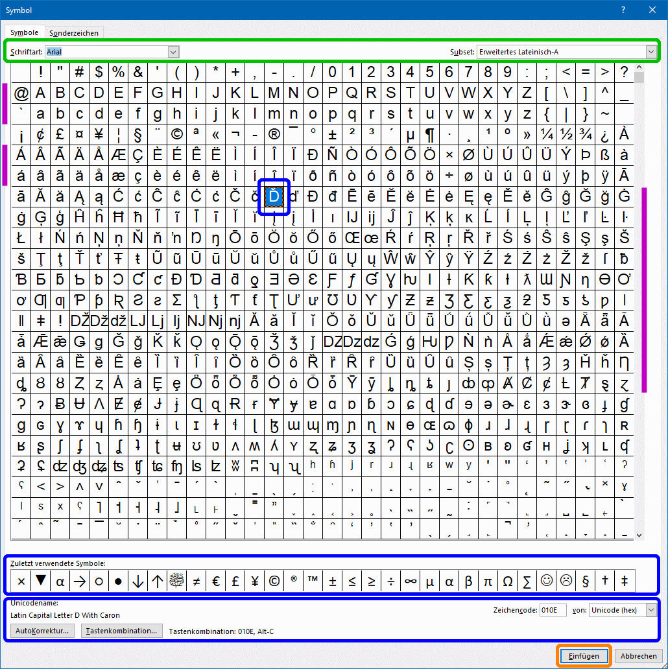
Task: Click the symbol grid scrollbar down arrow
Action: tap(639, 535)
